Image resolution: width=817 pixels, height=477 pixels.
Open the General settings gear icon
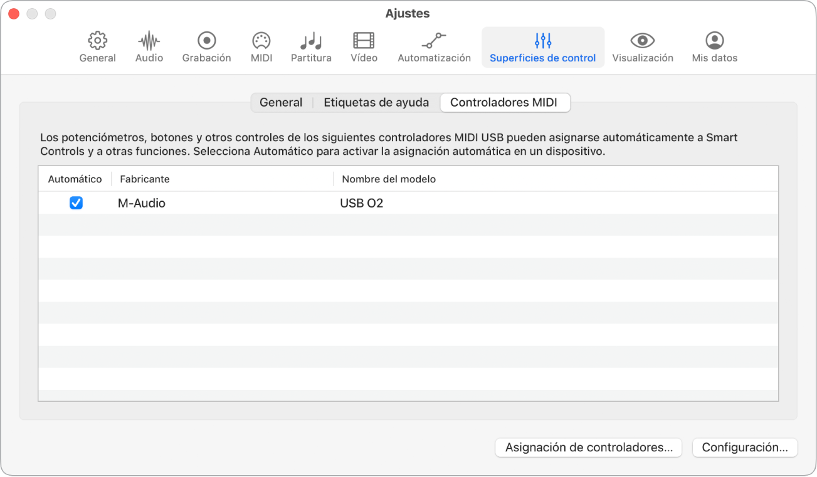[97, 41]
